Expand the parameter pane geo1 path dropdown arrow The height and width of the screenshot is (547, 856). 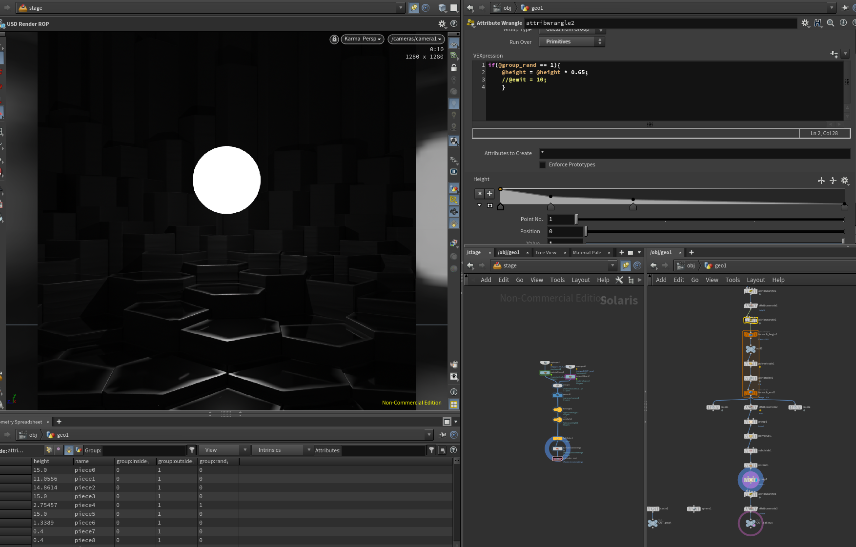832,8
